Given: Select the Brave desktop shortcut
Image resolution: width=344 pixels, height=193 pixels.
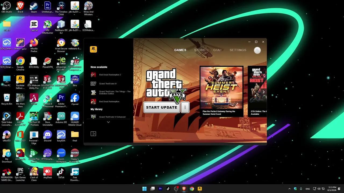Looking at the screenshot, I should click(x=20, y=7).
